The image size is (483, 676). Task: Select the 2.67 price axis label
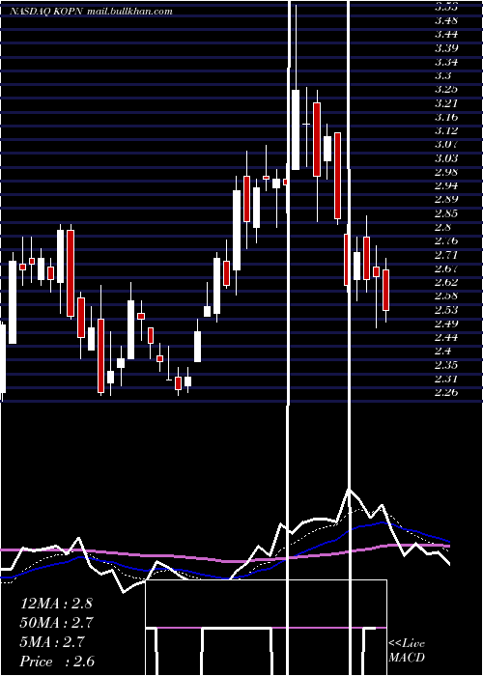(x=446, y=268)
